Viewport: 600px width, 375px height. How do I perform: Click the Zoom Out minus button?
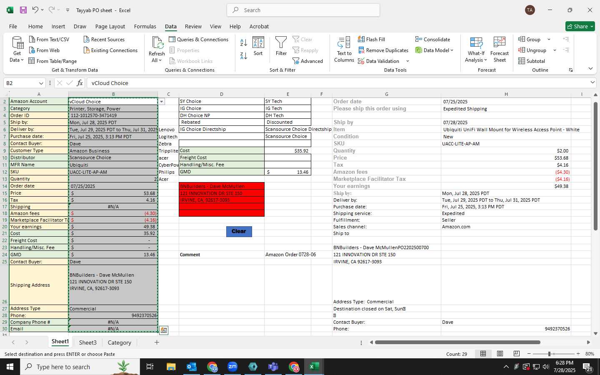click(529, 354)
